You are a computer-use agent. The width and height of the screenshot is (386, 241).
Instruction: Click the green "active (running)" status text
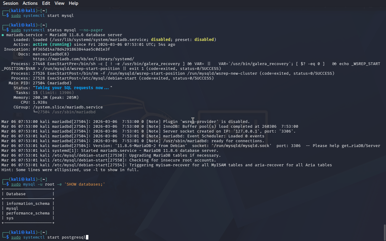click(52, 45)
